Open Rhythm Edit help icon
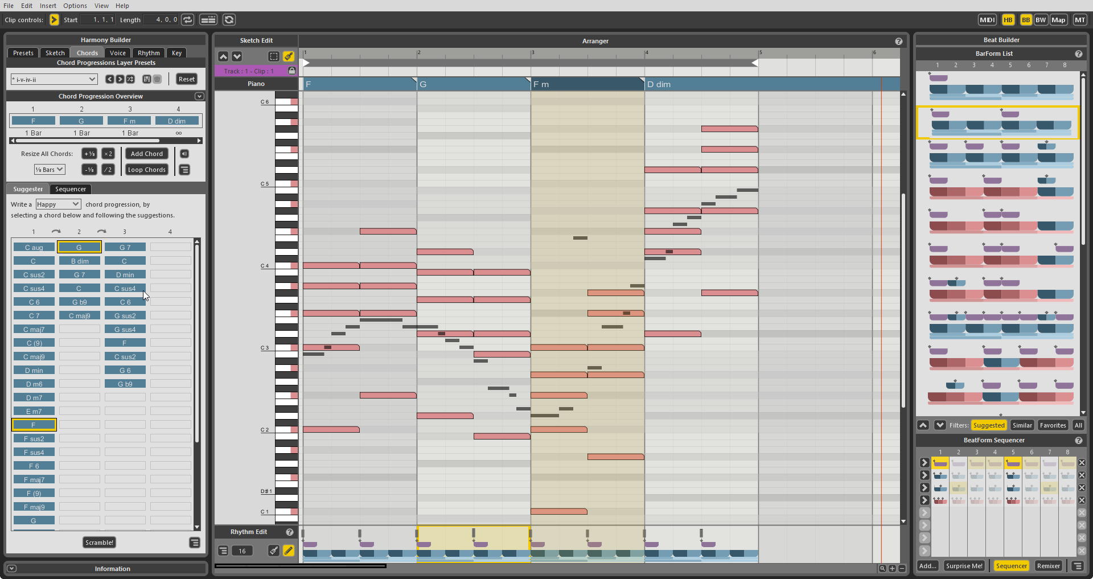1093x579 pixels. pos(290,532)
